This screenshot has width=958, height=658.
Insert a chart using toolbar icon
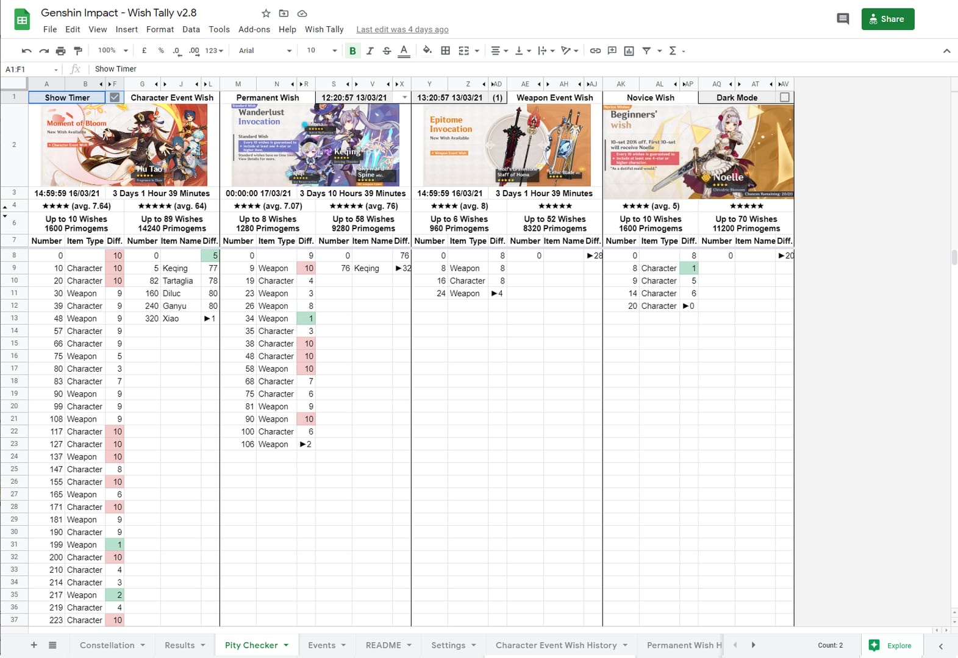click(629, 51)
